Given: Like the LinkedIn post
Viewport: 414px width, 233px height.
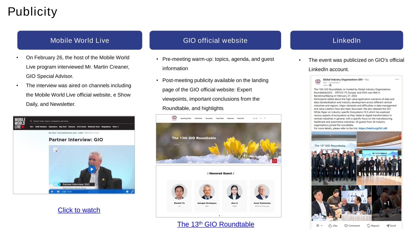Looking at the screenshot, I should click(333, 226).
